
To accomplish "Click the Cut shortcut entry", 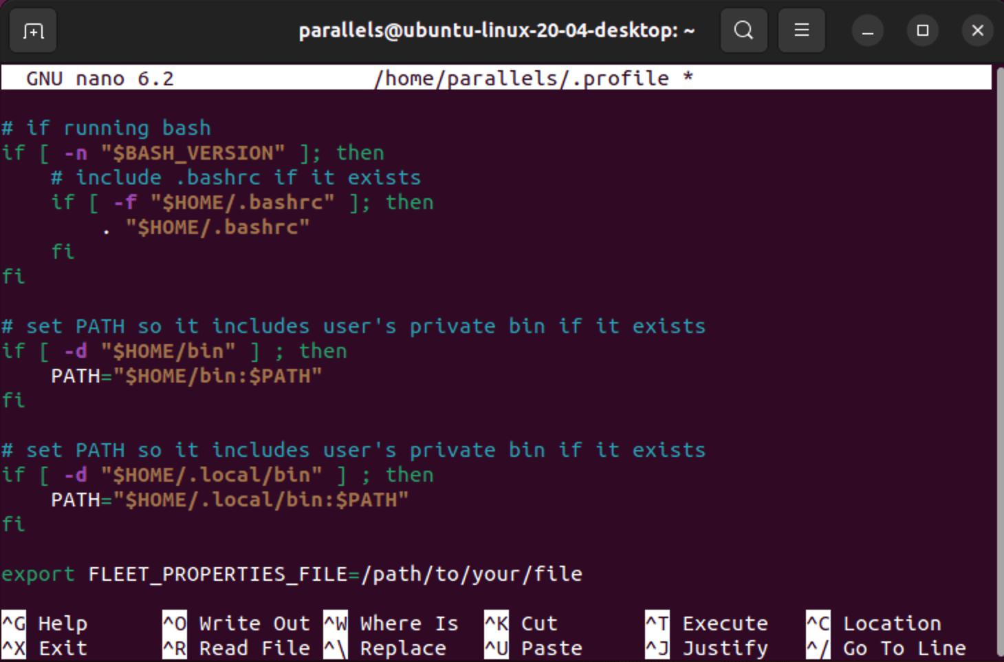I will [523, 623].
